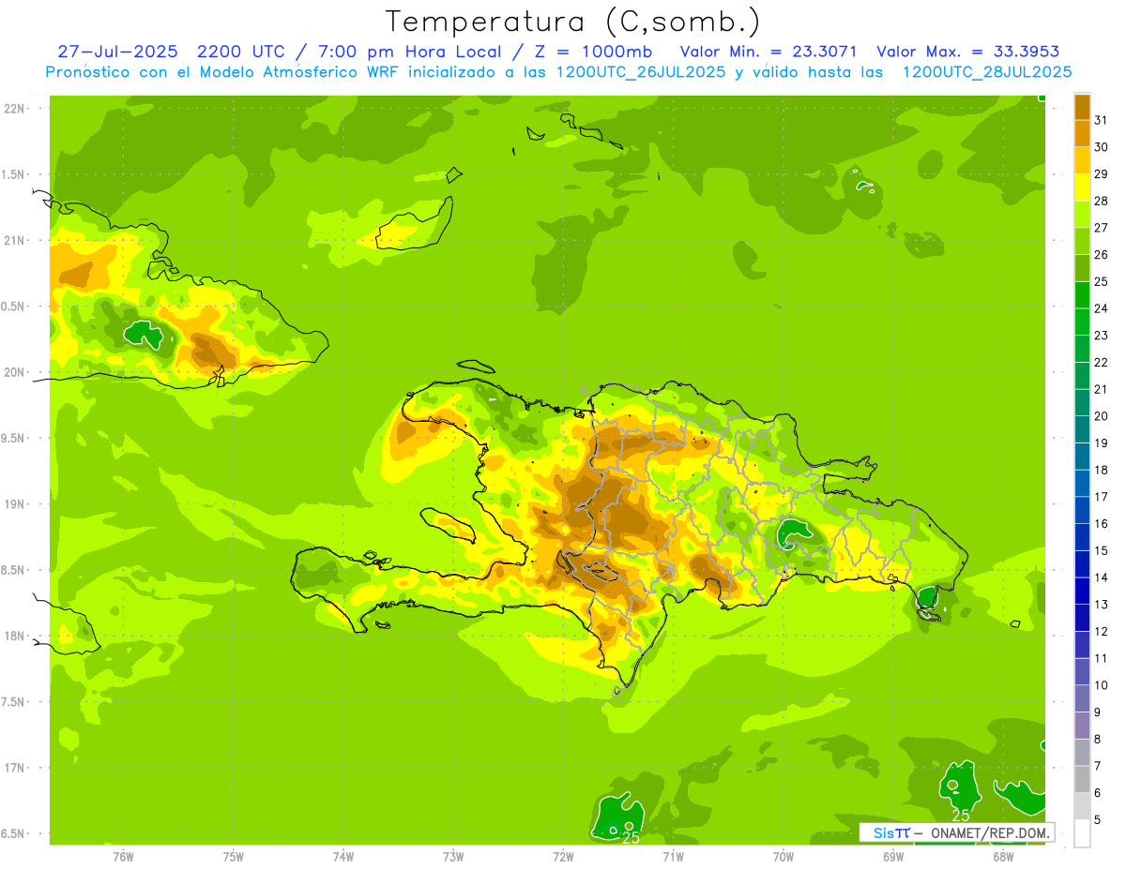Pick the legend swatch between 20 and 21

1082,402
